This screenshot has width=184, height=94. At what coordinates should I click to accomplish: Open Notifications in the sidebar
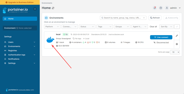[x=14, y=59]
